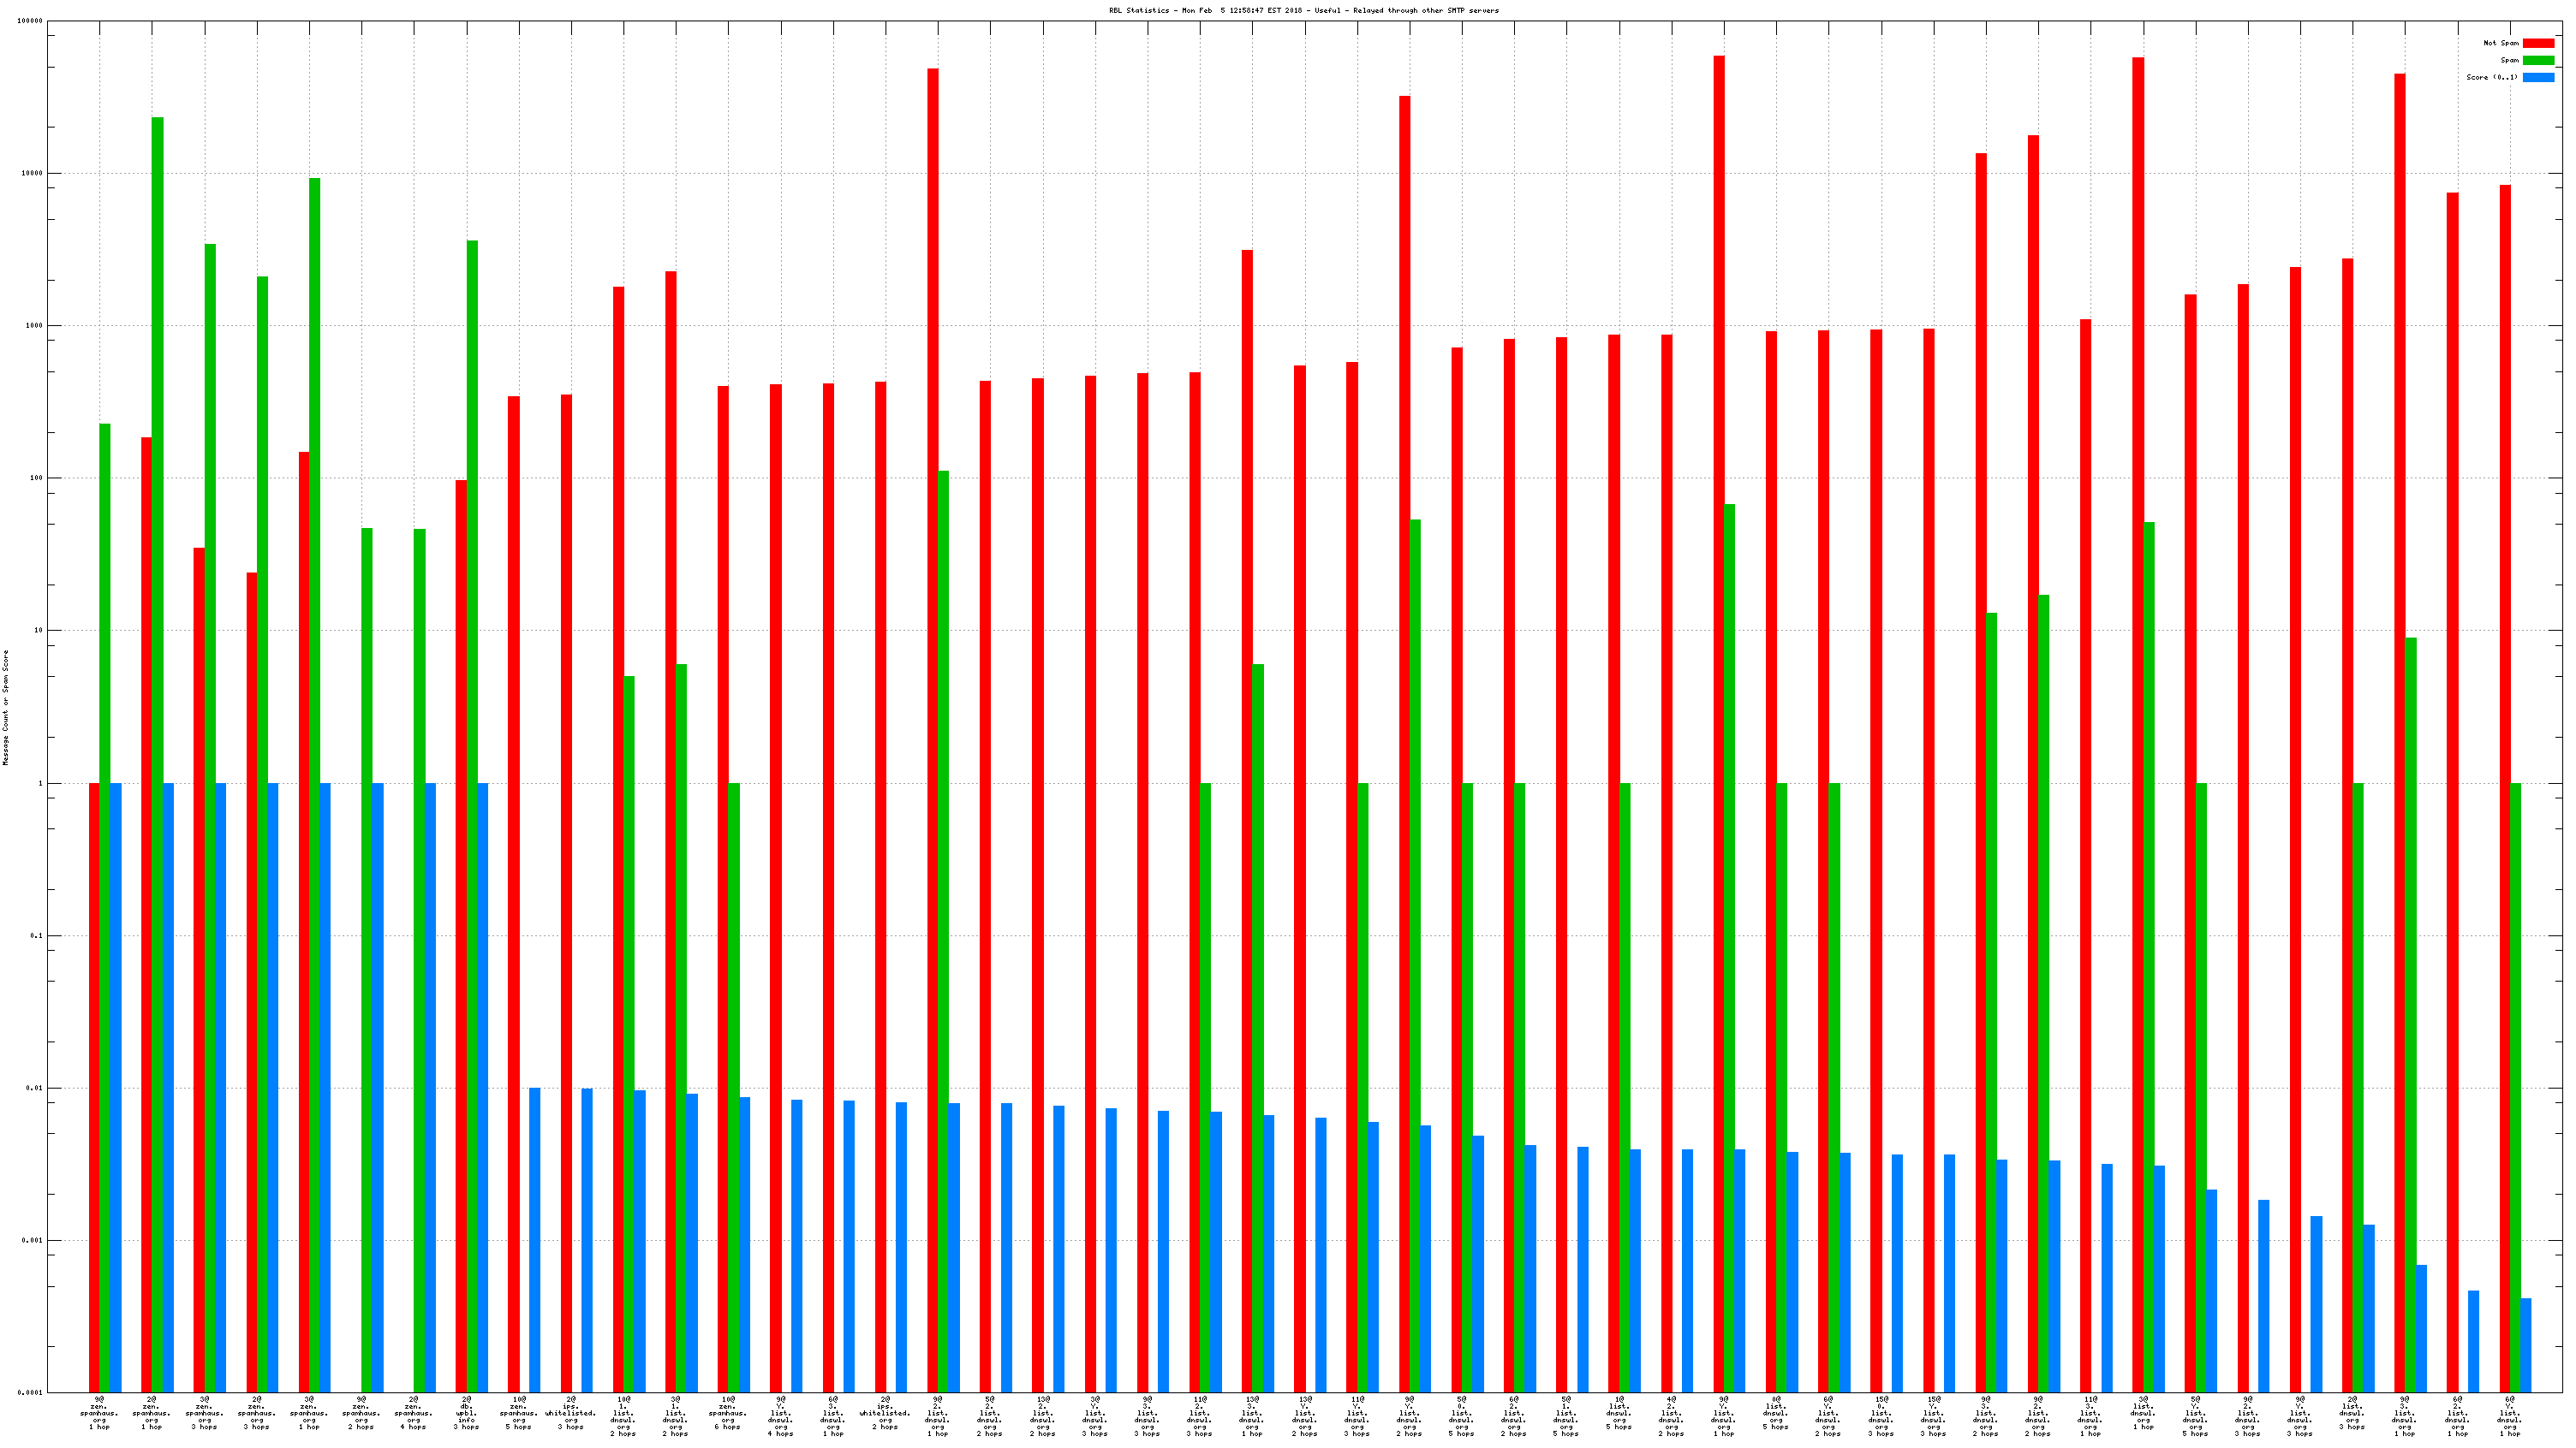Image resolution: width=2576 pixels, height=1448 pixels.
Task: Click the red Not Spam legend swatch
Action: (x=2538, y=43)
